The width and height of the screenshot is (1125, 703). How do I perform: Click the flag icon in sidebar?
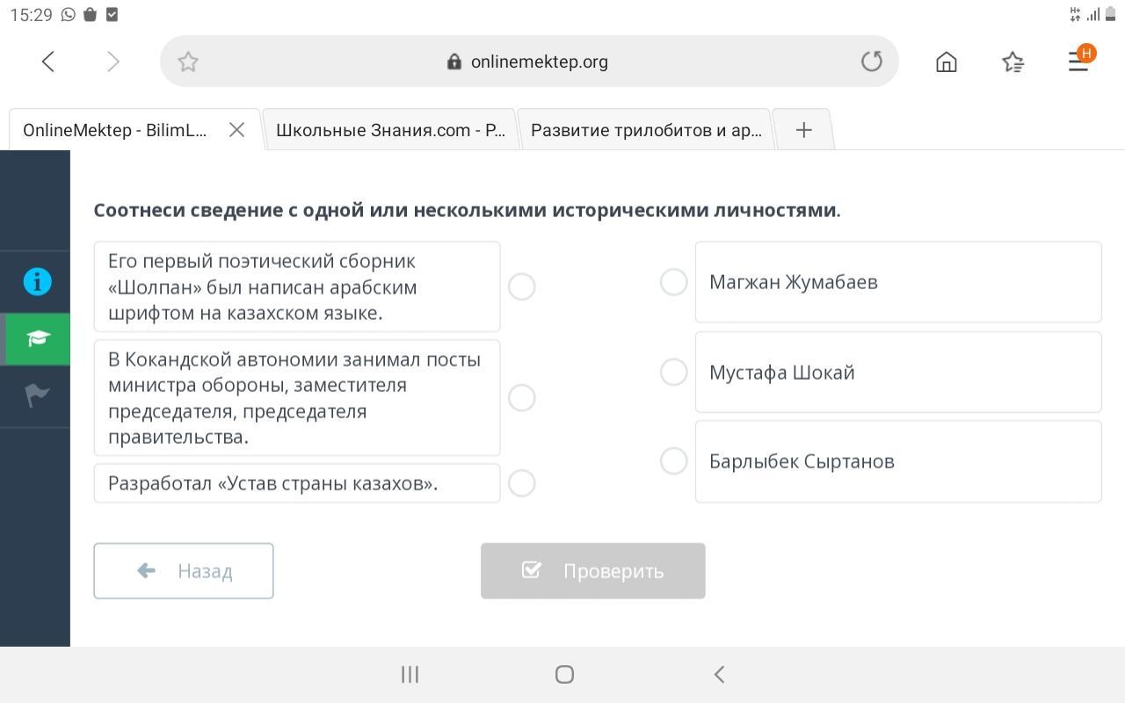(x=37, y=395)
